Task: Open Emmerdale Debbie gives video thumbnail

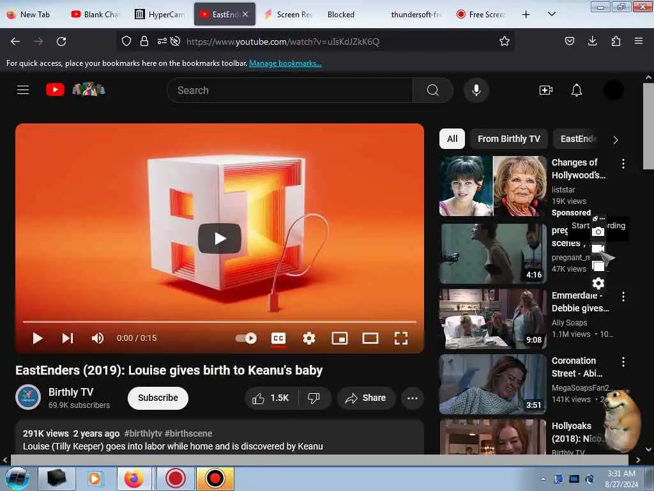Action: (x=492, y=318)
